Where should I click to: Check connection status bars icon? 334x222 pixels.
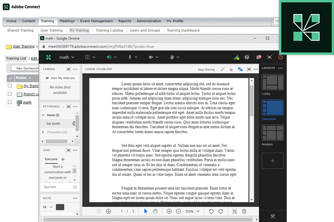(236, 57)
